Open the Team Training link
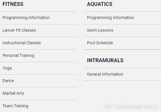 point(16,106)
